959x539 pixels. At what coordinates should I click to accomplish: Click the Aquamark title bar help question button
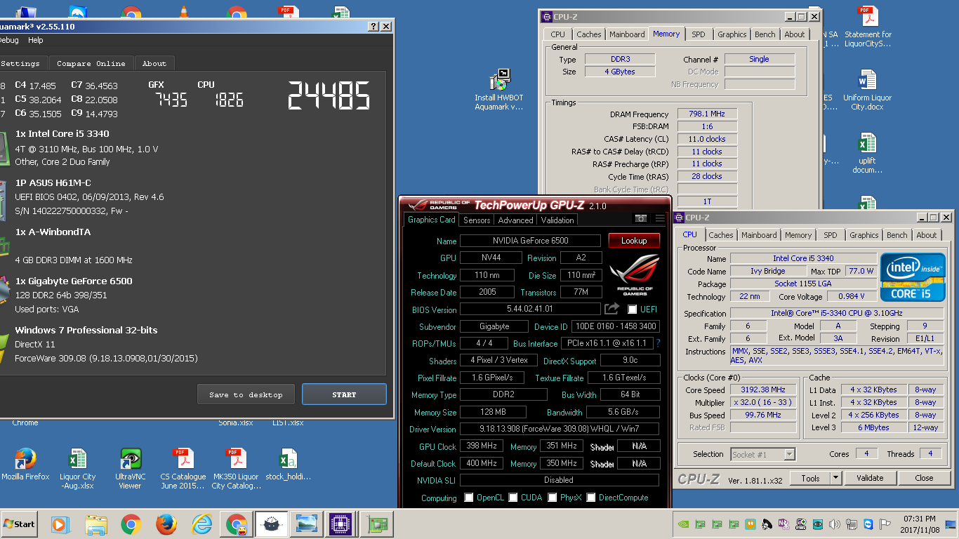click(373, 26)
